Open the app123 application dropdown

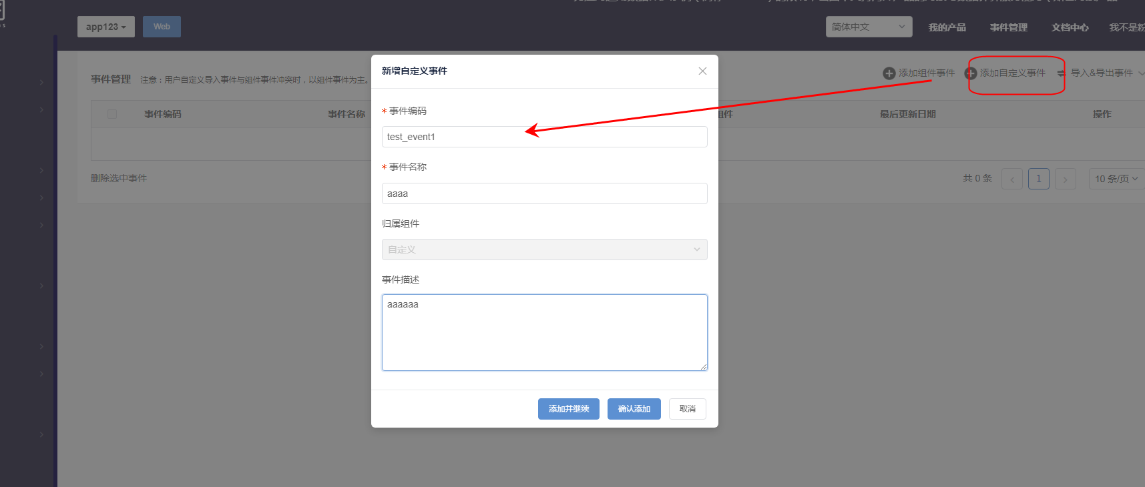105,27
